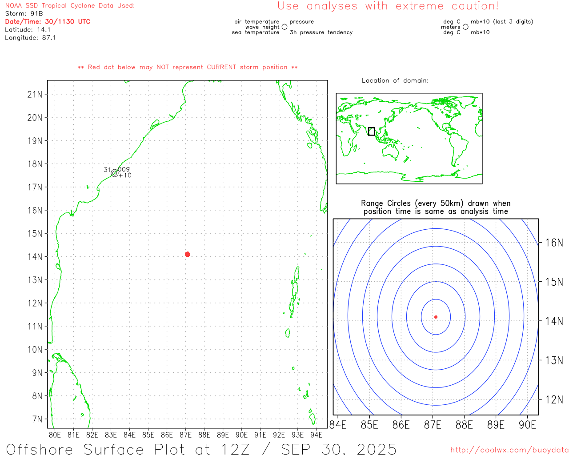
Task: Open the coolwx.com buoydata link
Action: point(509,450)
